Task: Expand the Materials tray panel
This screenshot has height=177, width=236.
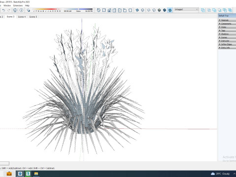Action: pos(227,20)
